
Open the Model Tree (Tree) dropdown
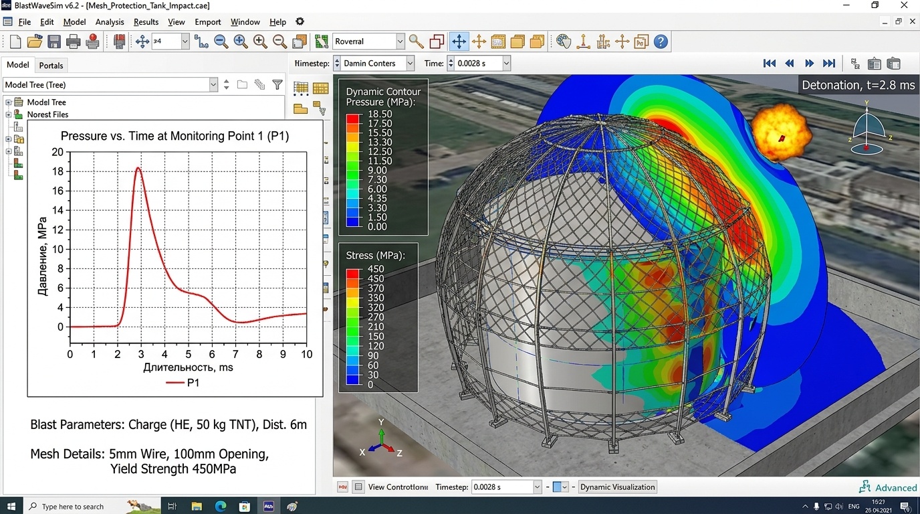(213, 85)
